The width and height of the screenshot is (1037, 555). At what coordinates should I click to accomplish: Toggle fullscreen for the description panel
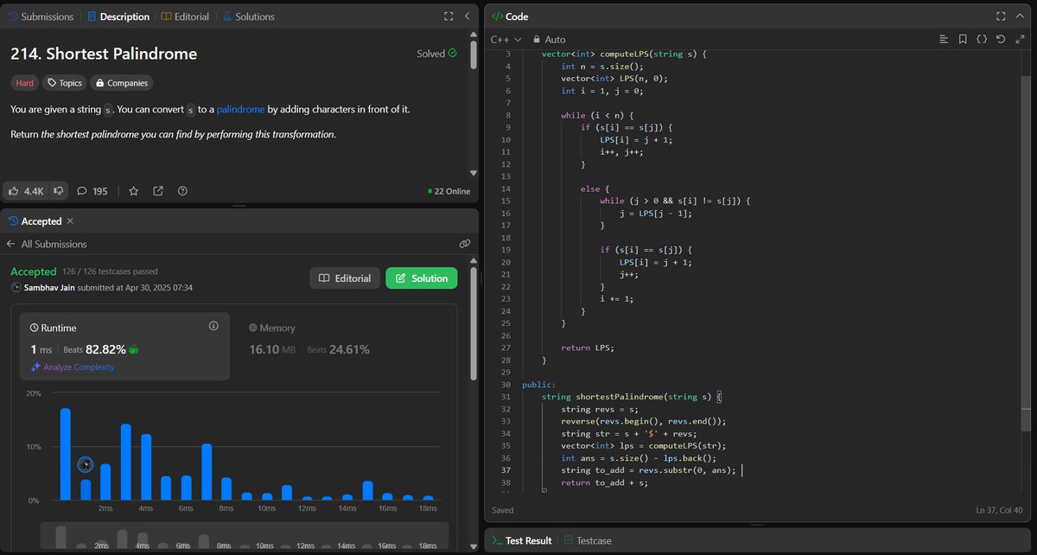pyautogui.click(x=449, y=16)
